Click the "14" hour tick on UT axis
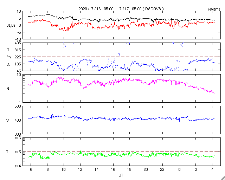Viewport: 225px width, 180px height. pyautogui.click(x=97, y=169)
